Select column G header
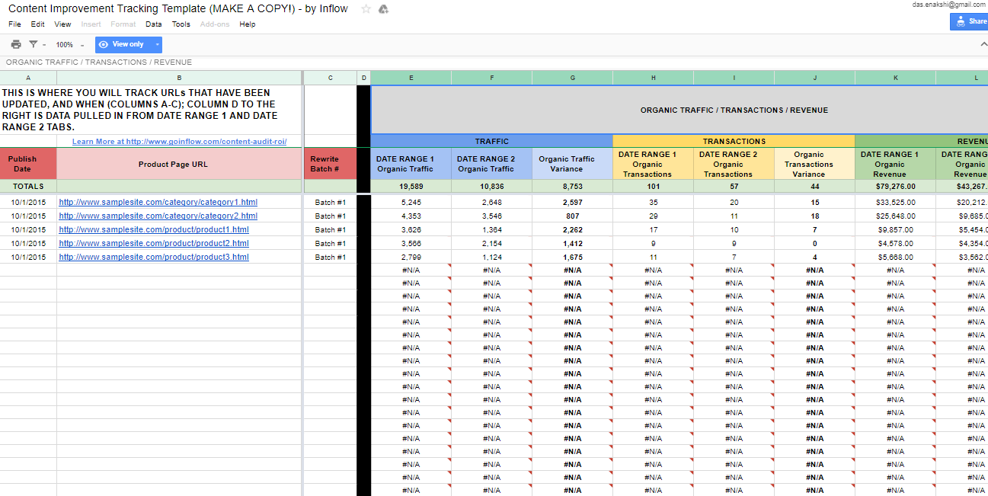This screenshot has width=988, height=496. (x=572, y=78)
